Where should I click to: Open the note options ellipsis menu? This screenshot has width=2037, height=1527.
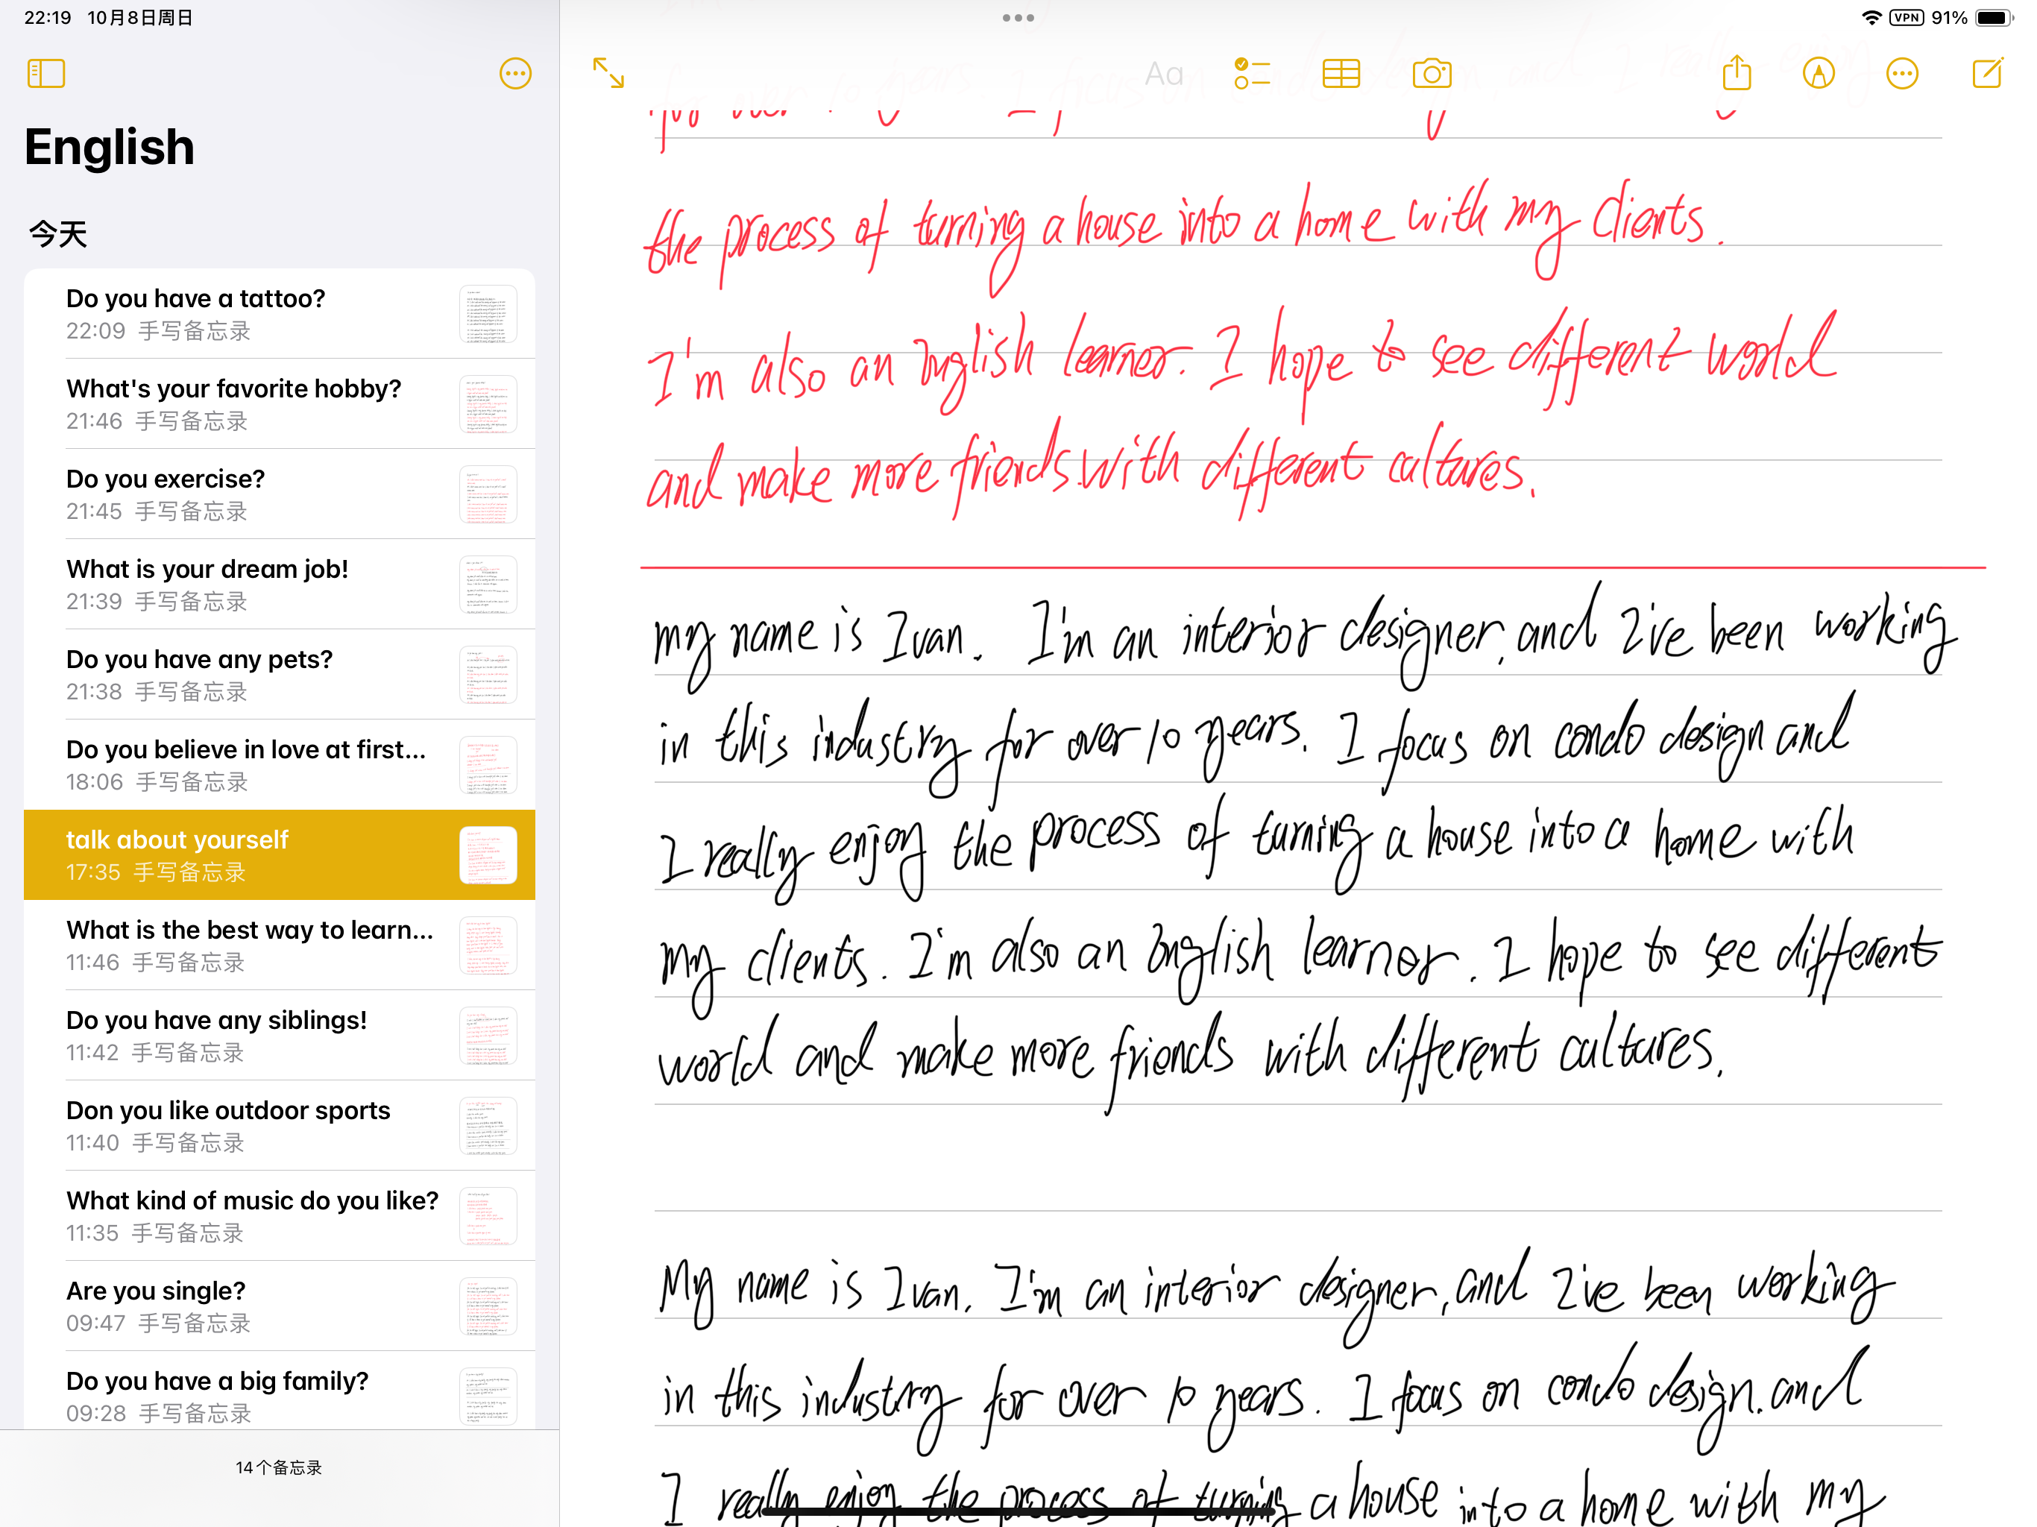[1901, 74]
